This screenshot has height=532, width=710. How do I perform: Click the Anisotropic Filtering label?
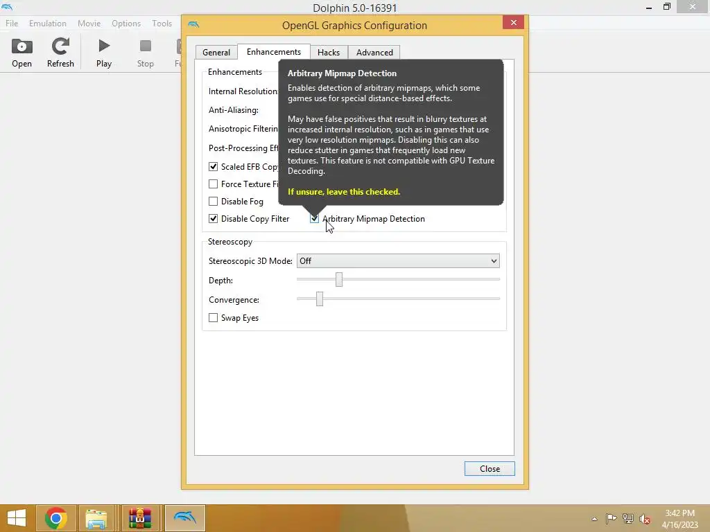coord(243,129)
